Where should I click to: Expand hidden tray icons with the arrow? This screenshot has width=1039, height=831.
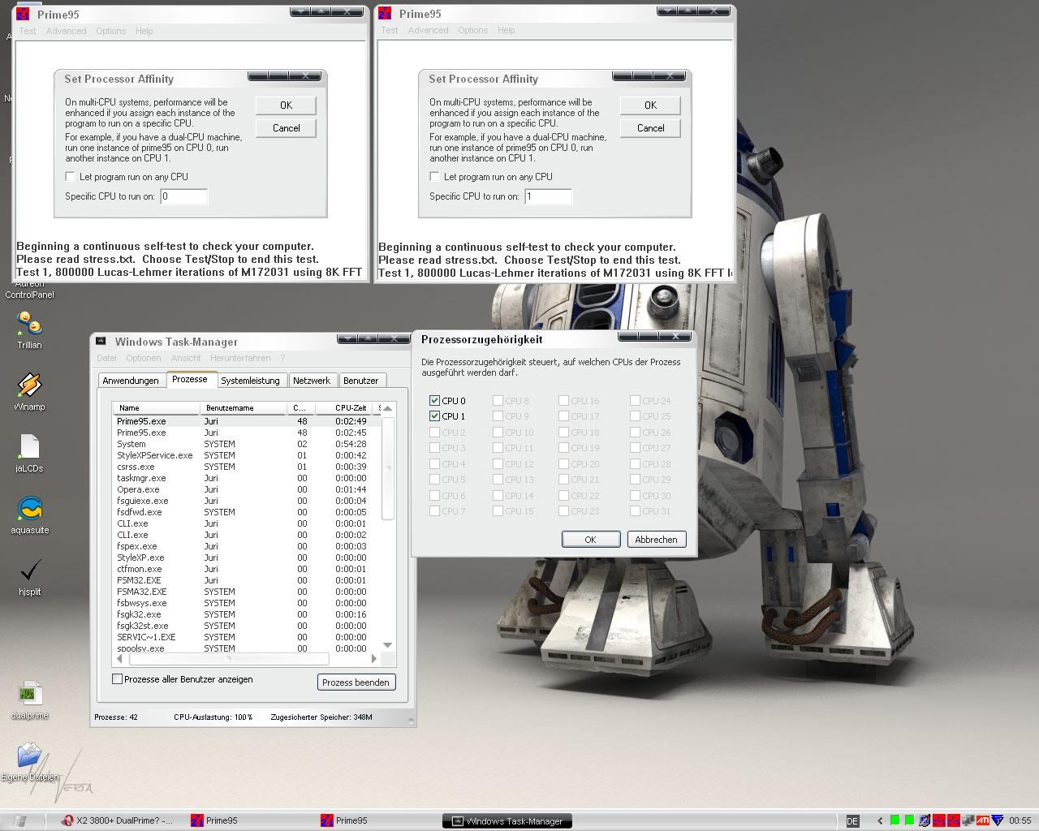pos(880,820)
